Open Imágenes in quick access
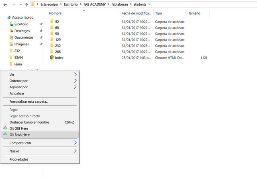257x179 pixels. [x=21, y=44]
